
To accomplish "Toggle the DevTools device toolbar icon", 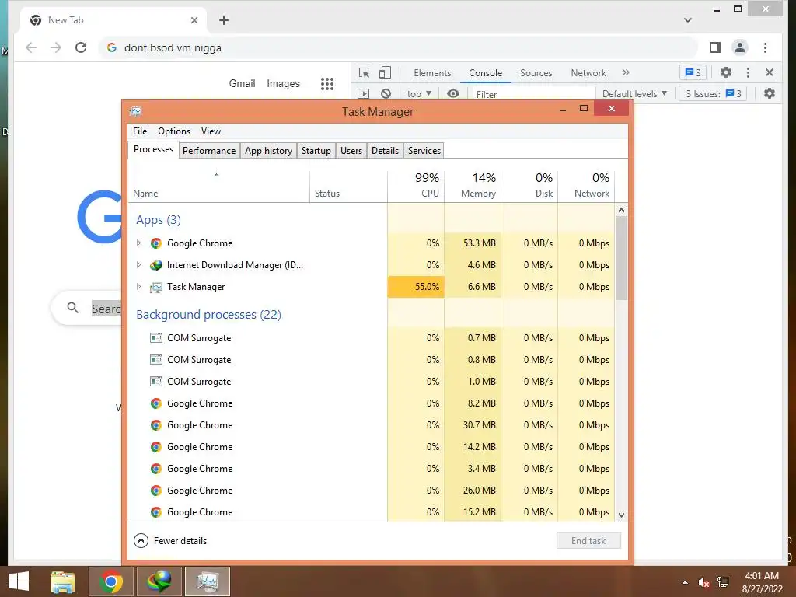I will point(386,72).
